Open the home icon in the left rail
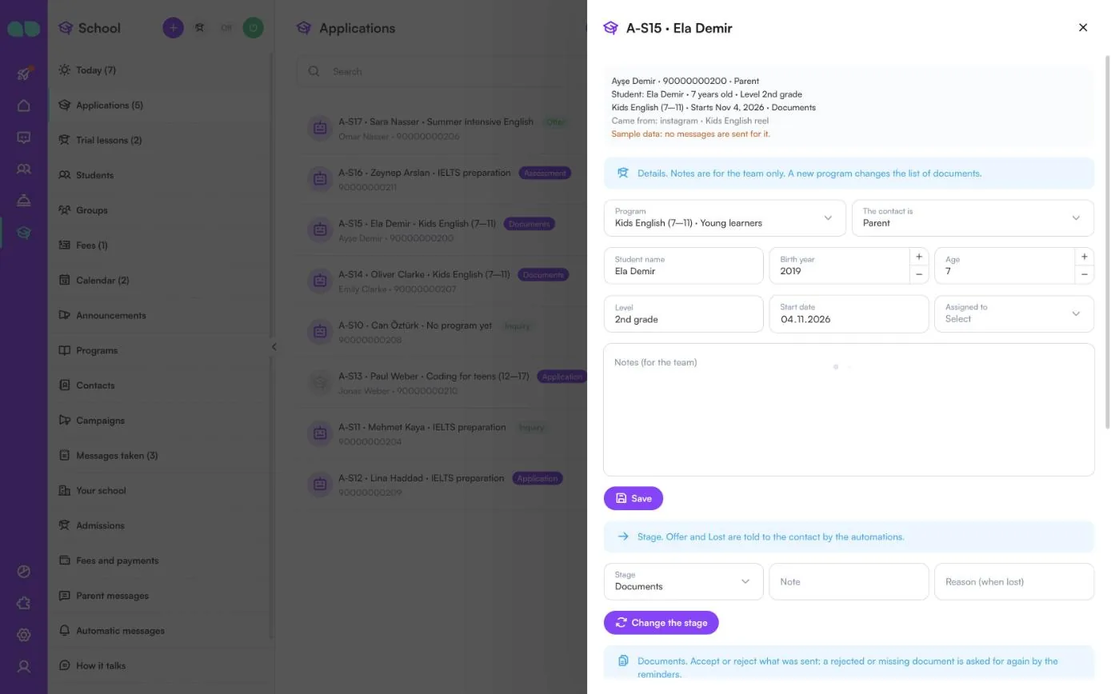The height and width of the screenshot is (694, 1111). coord(24,106)
